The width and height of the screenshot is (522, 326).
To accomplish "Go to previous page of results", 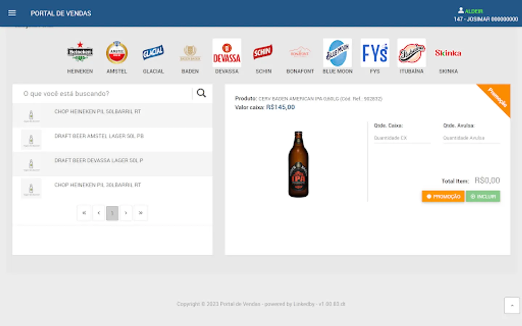I will click(x=99, y=213).
